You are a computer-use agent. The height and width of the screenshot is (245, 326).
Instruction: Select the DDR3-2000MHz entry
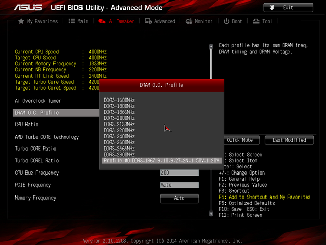click(x=119, y=118)
